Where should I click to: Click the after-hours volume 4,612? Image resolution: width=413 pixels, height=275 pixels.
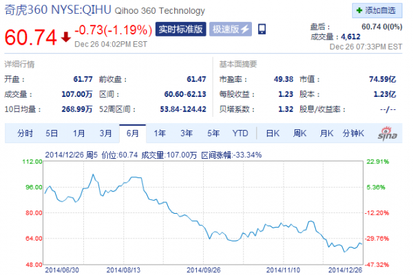pos(350,36)
